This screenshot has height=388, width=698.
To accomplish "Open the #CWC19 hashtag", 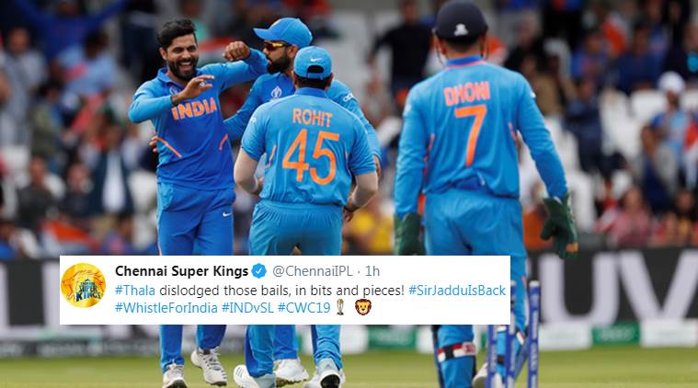I will point(304,307).
